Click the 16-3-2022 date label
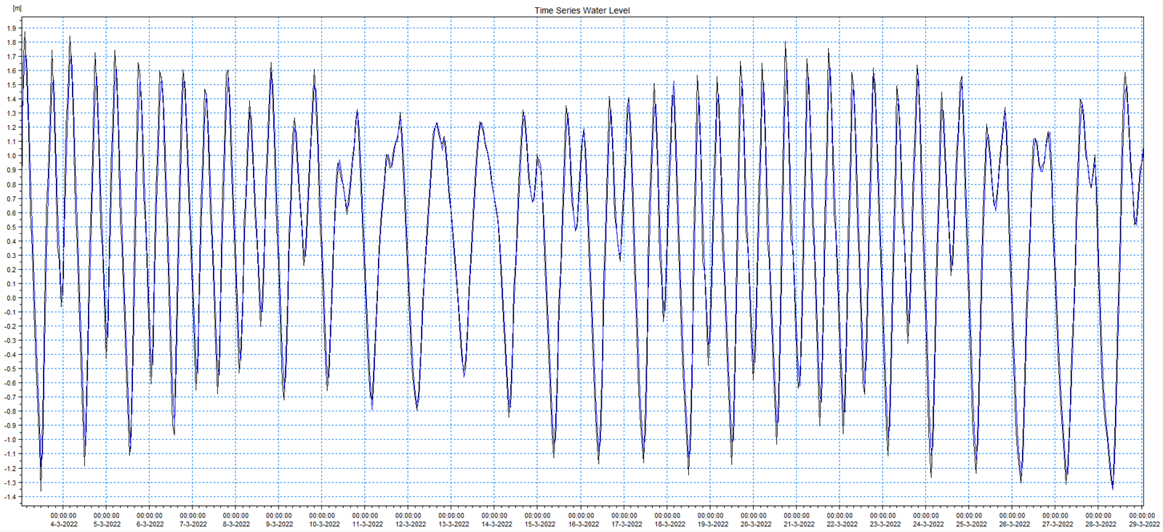This screenshot has width=1163, height=532. coord(583,524)
